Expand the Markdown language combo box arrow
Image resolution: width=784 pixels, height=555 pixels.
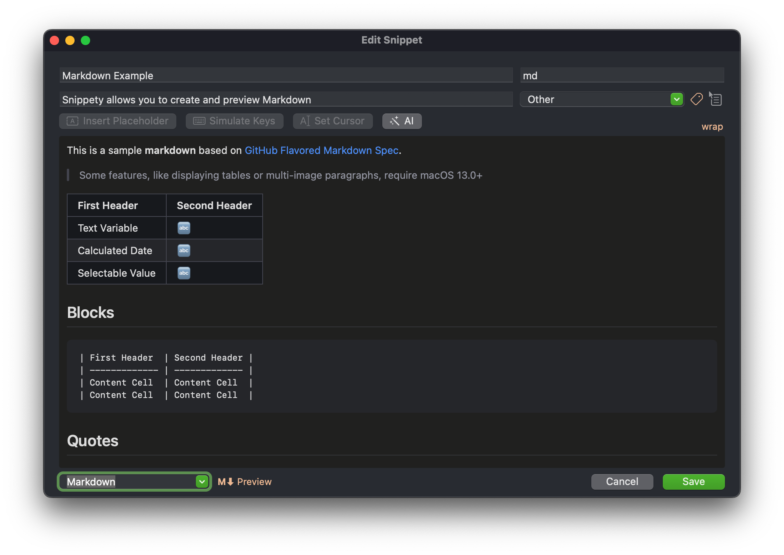coord(202,482)
